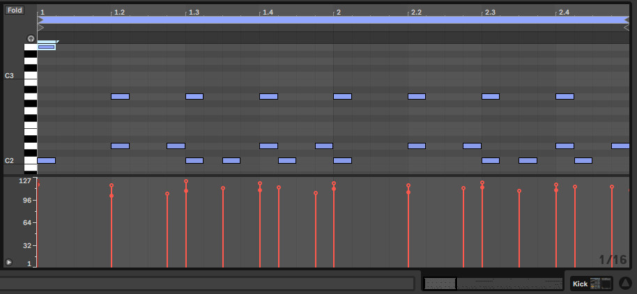The image size is (637, 294).
Task: Select the middle-row note ending just before 1.3
Action: point(176,146)
